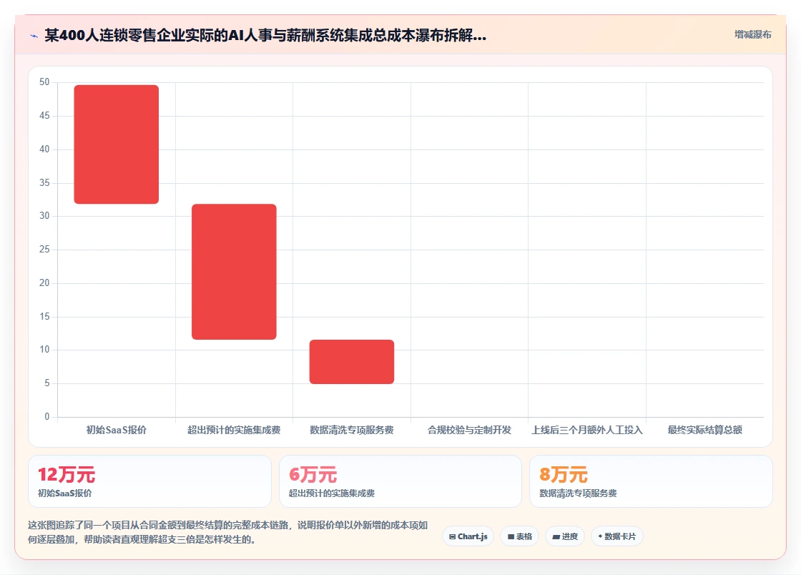Viewport: 801px width, 575px height.
Task: Select the 进度 tag chip
Action: (x=565, y=536)
